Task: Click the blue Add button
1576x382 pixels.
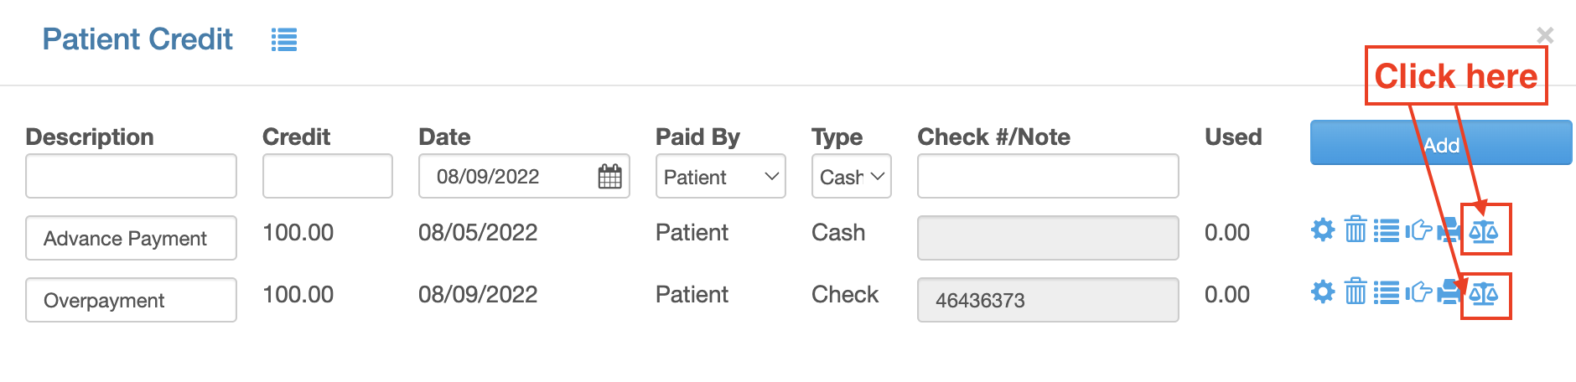Action: click(1441, 142)
